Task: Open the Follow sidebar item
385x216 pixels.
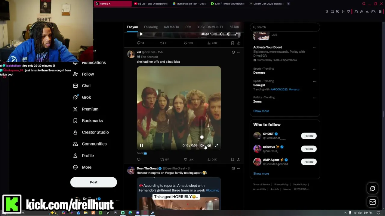Action: tap(84, 74)
